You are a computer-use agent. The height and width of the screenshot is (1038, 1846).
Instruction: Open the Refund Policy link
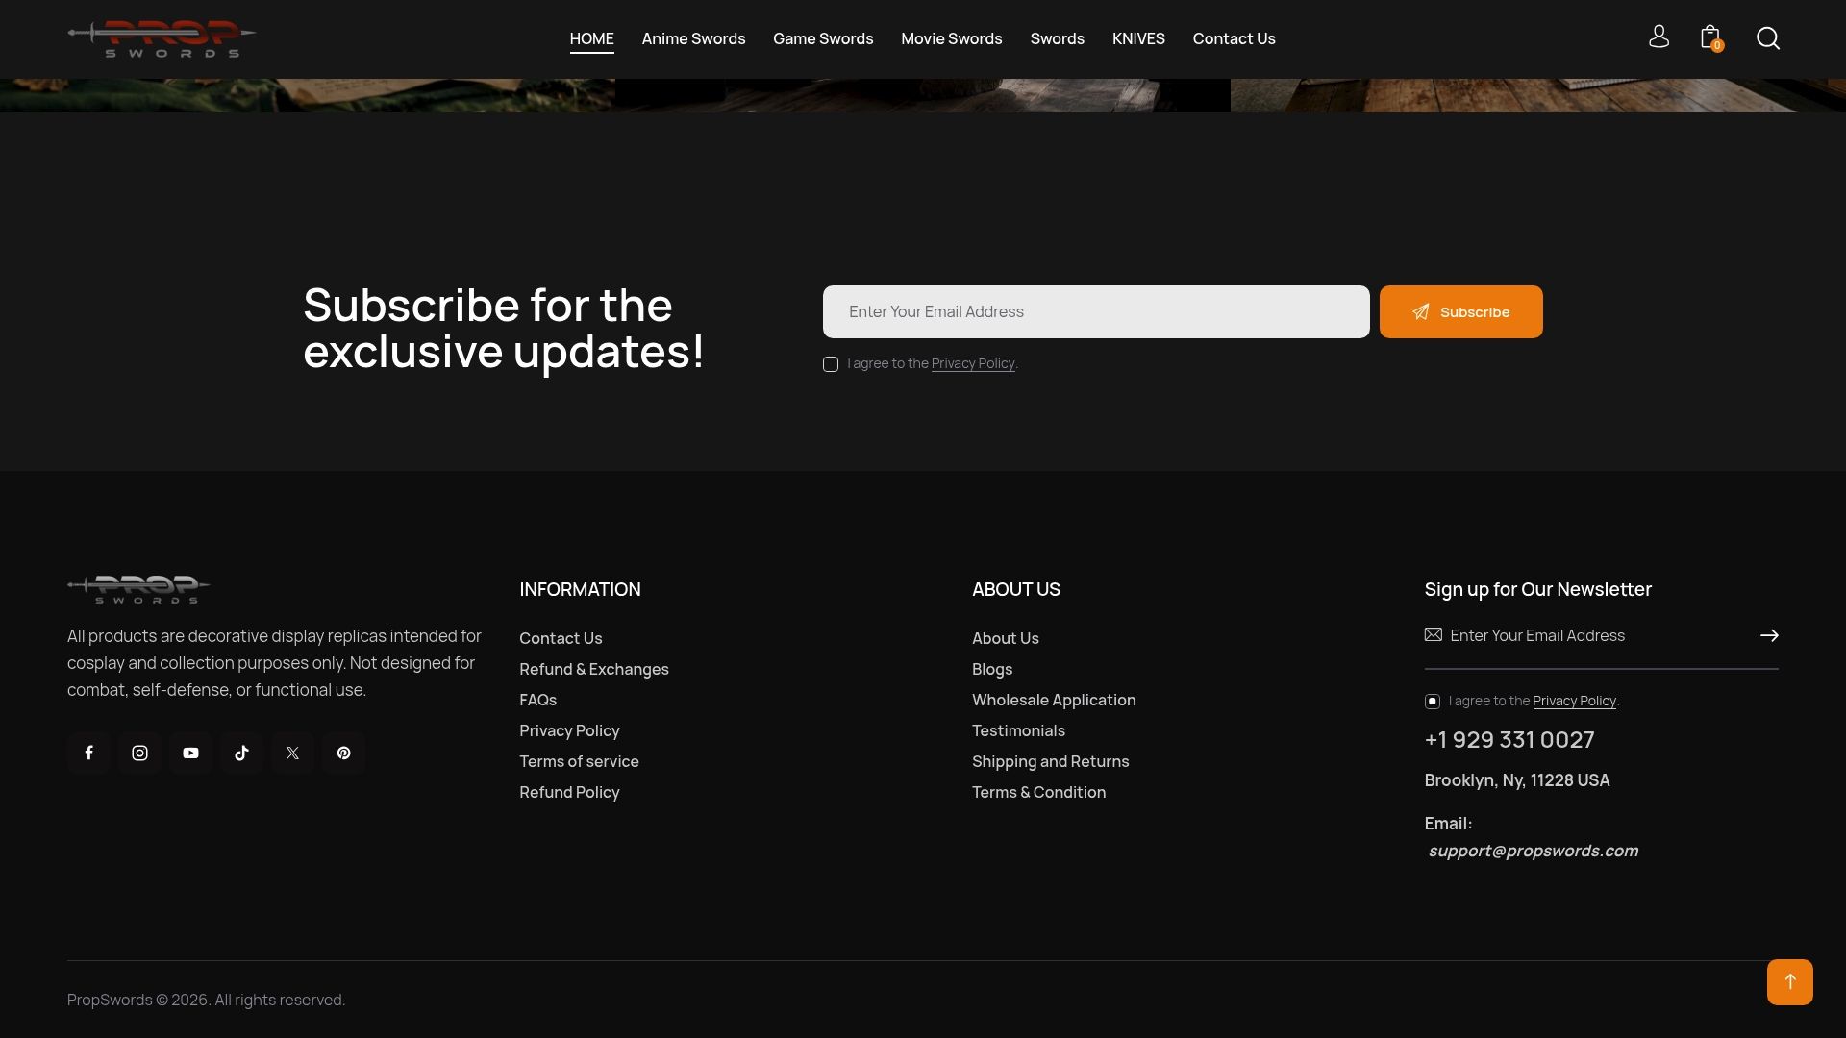click(x=569, y=792)
